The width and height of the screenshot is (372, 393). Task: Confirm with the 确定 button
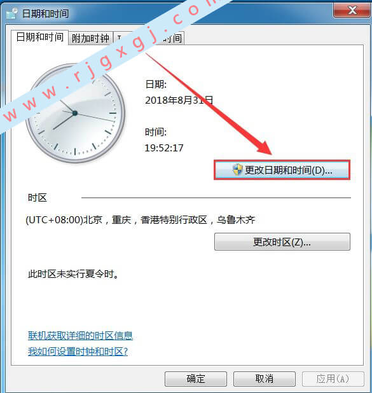196,379
